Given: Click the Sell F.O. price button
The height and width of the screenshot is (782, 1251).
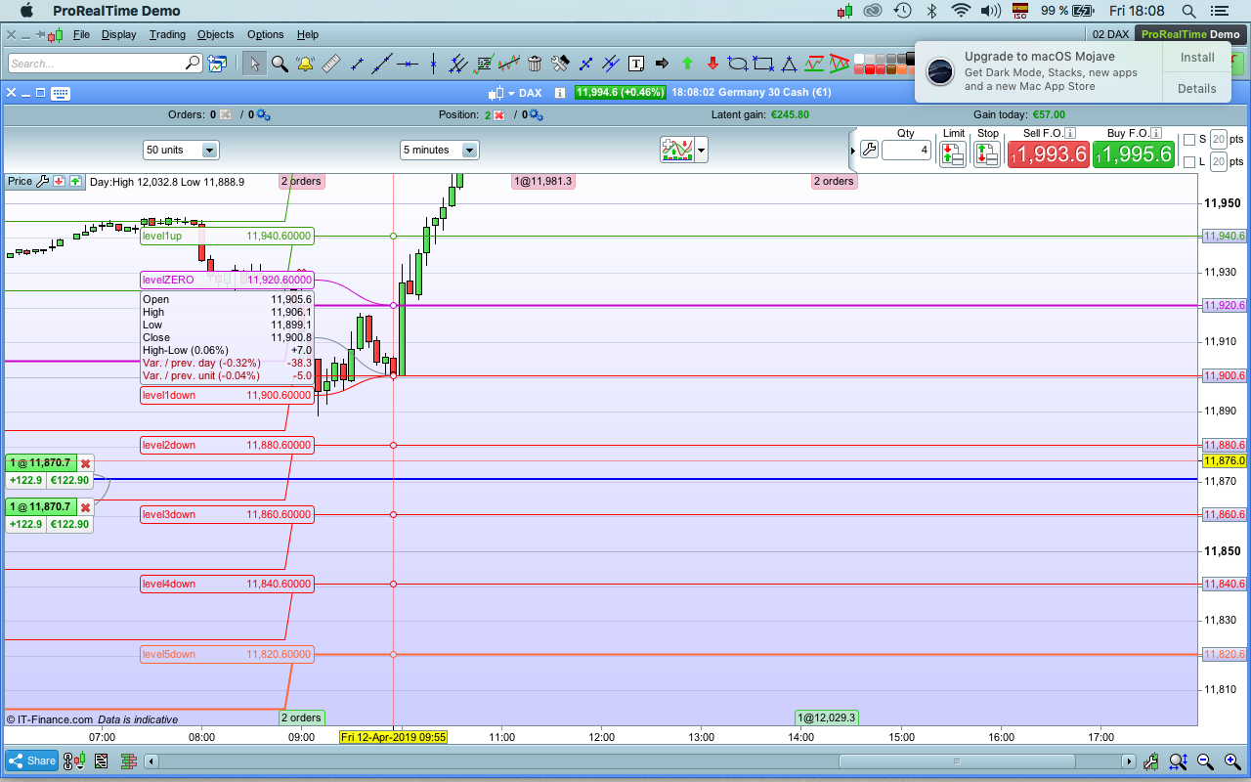Looking at the screenshot, I should (x=1048, y=154).
